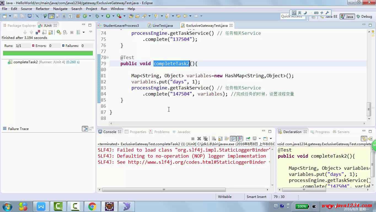Click the Open Perspective toolbar icon
Image resolution: width=376 pixels, height=212 pixels.
[313, 17]
